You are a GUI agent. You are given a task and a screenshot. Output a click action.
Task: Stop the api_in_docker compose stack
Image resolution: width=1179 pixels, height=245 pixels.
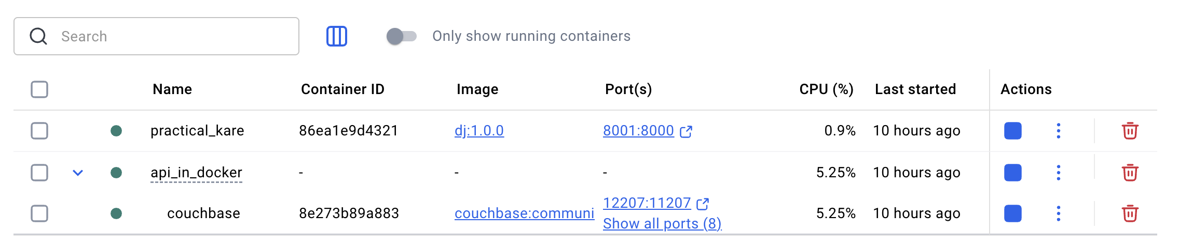coord(1012,172)
